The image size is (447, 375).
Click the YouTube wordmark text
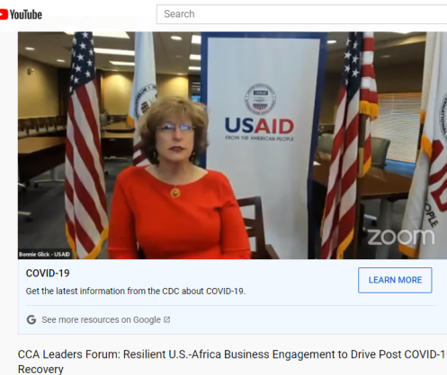26,14
